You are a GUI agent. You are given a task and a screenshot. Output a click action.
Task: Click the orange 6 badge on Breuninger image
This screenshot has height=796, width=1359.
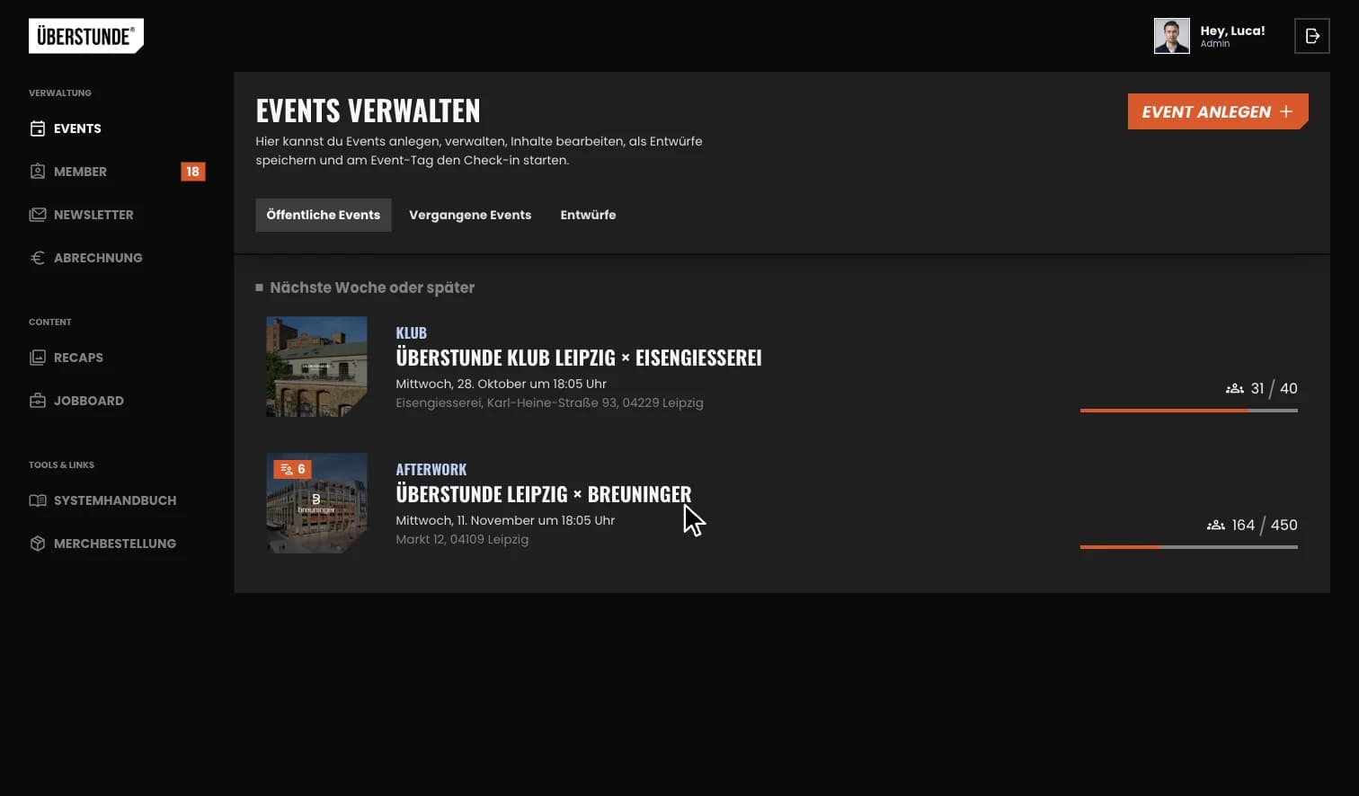point(292,469)
